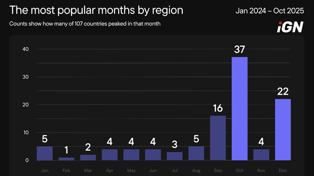
Task: Select the tall October bar
Action: coord(240,109)
